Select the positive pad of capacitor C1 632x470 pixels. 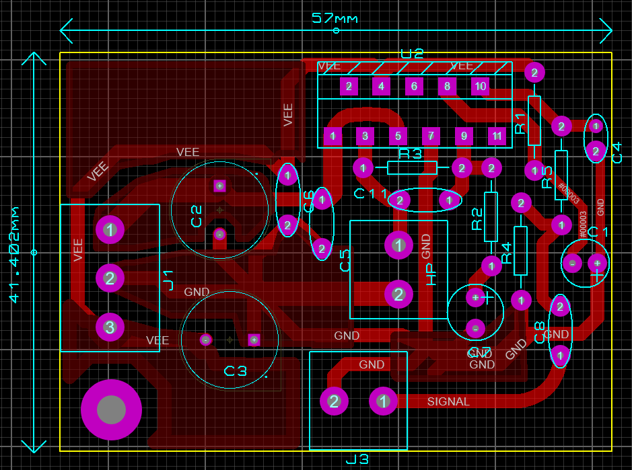click(597, 264)
